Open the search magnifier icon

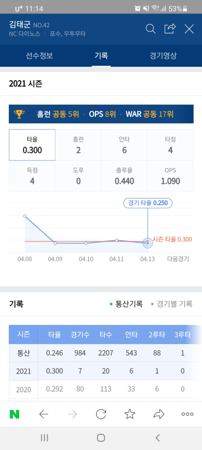(x=150, y=29)
